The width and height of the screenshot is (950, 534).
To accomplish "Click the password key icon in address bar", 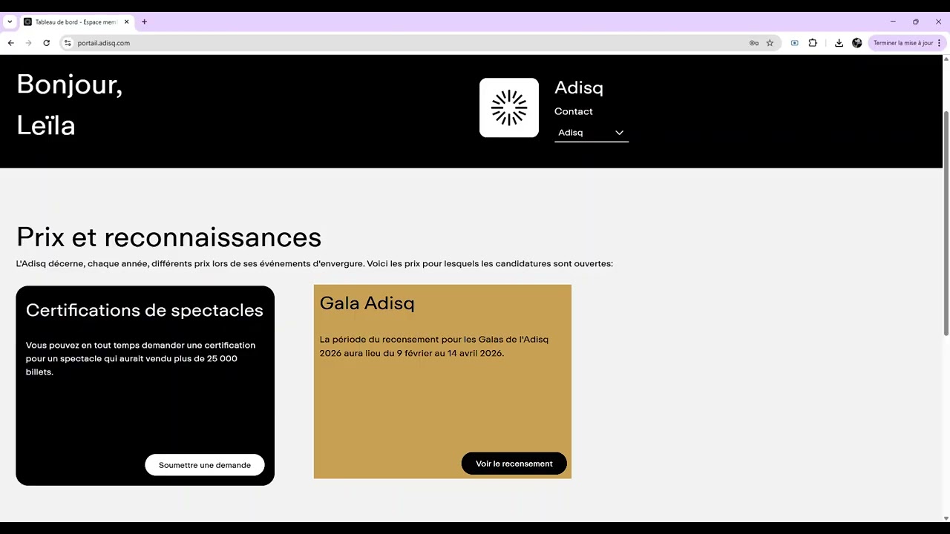I will 754,43.
